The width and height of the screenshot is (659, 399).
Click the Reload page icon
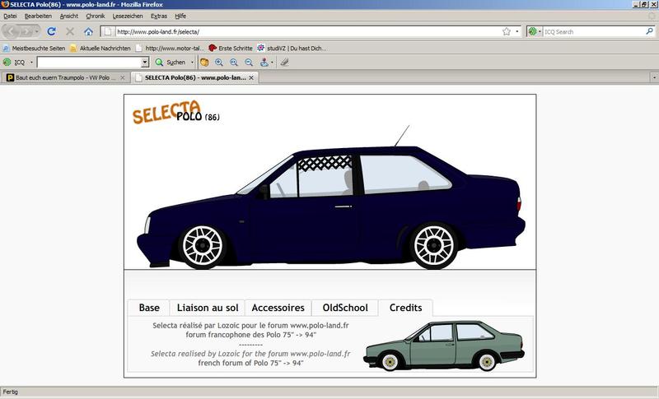pyautogui.click(x=52, y=31)
